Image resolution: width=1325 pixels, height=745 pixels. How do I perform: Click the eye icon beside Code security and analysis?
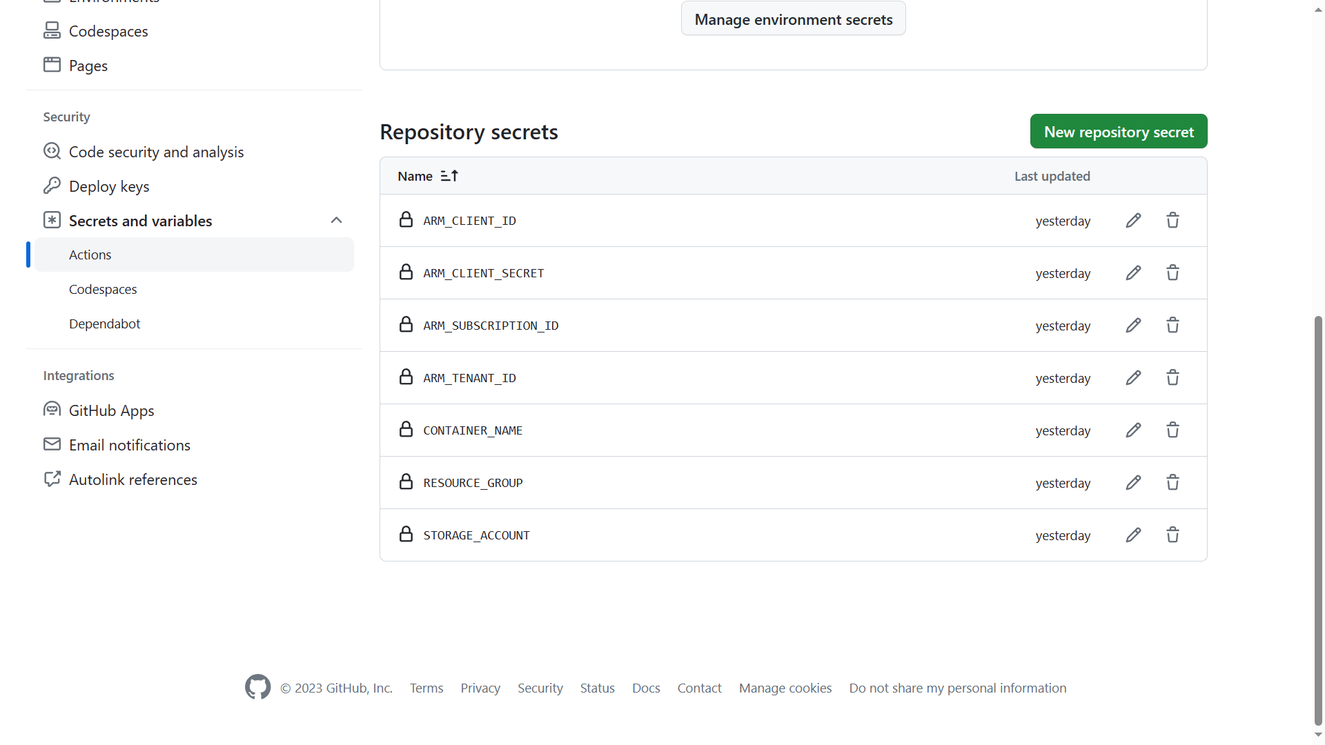pos(52,151)
